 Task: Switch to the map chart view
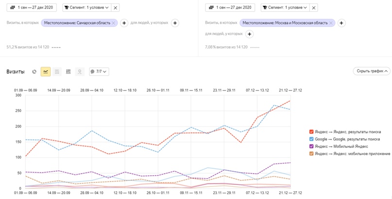click(x=80, y=72)
